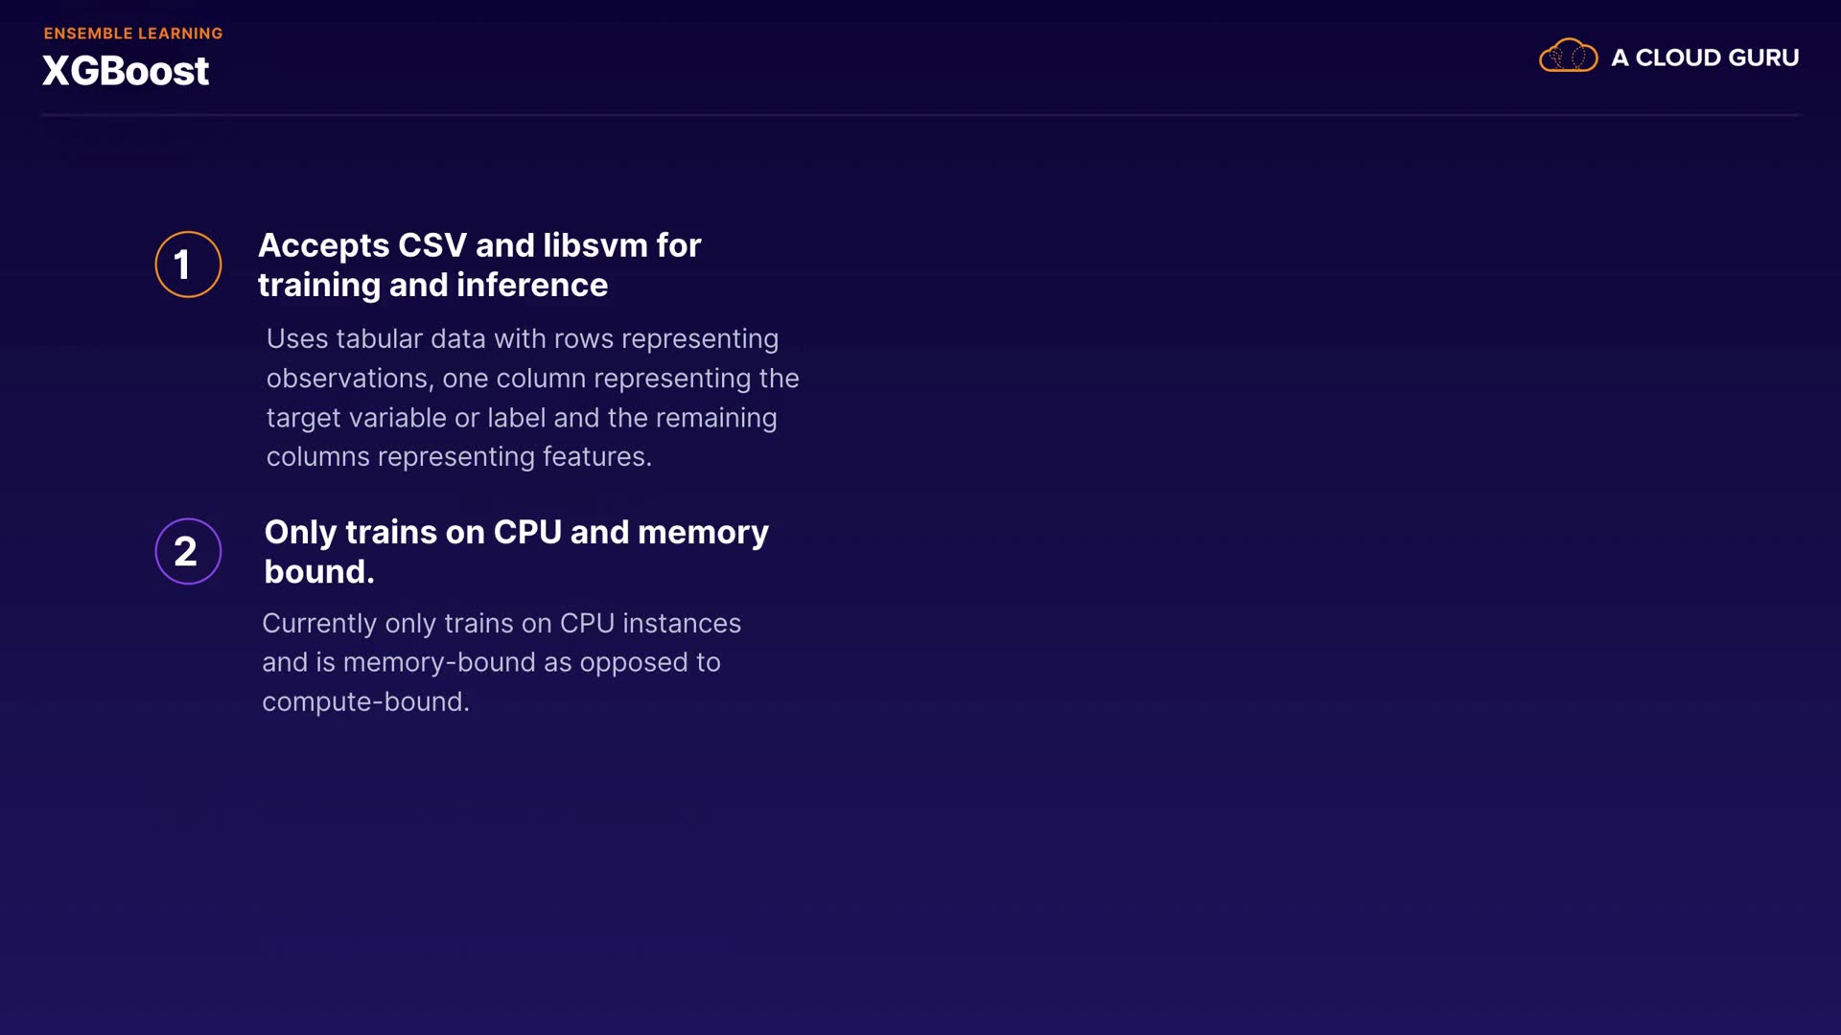The height and width of the screenshot is (1035, 1841).
Task: Click the 'training and inference' heading line
Action: [432, 285]
